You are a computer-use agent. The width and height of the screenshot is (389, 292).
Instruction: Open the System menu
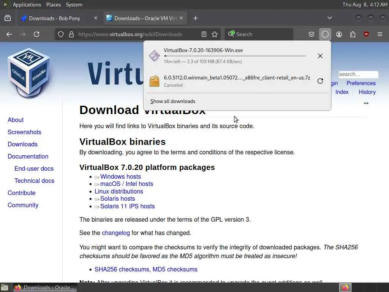74,5
